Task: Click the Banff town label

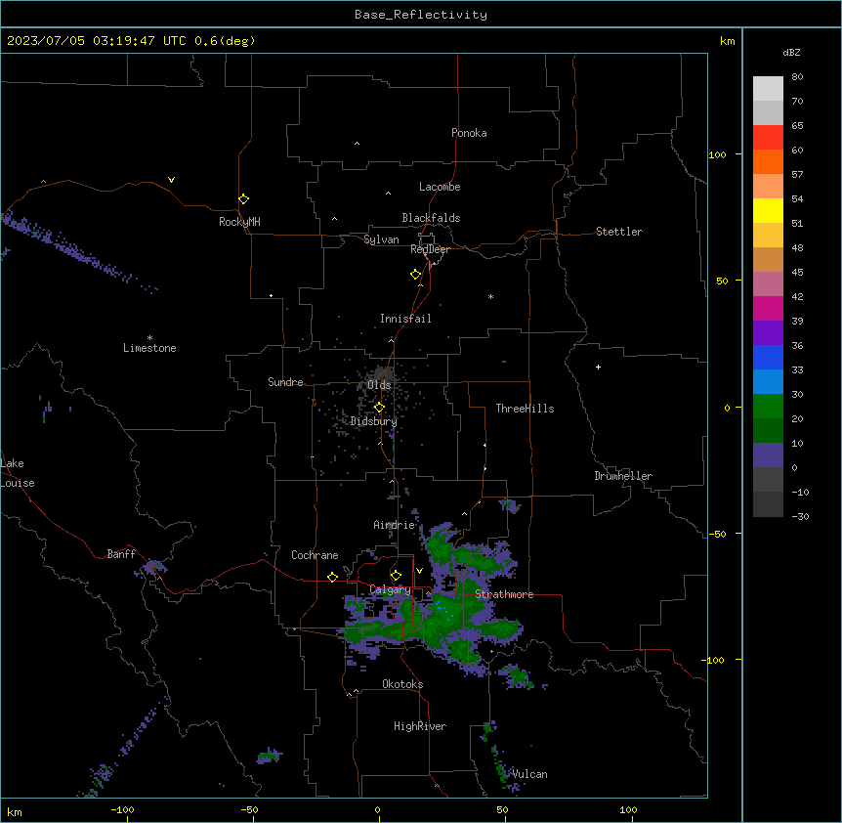Action: click(x=121, y=554)
